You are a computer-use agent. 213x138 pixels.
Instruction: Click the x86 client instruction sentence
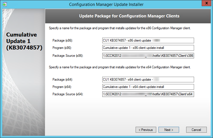[120, 28]
